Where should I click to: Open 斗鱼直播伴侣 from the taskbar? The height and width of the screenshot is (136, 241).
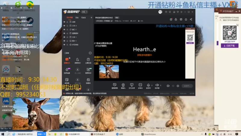(73, 134)
